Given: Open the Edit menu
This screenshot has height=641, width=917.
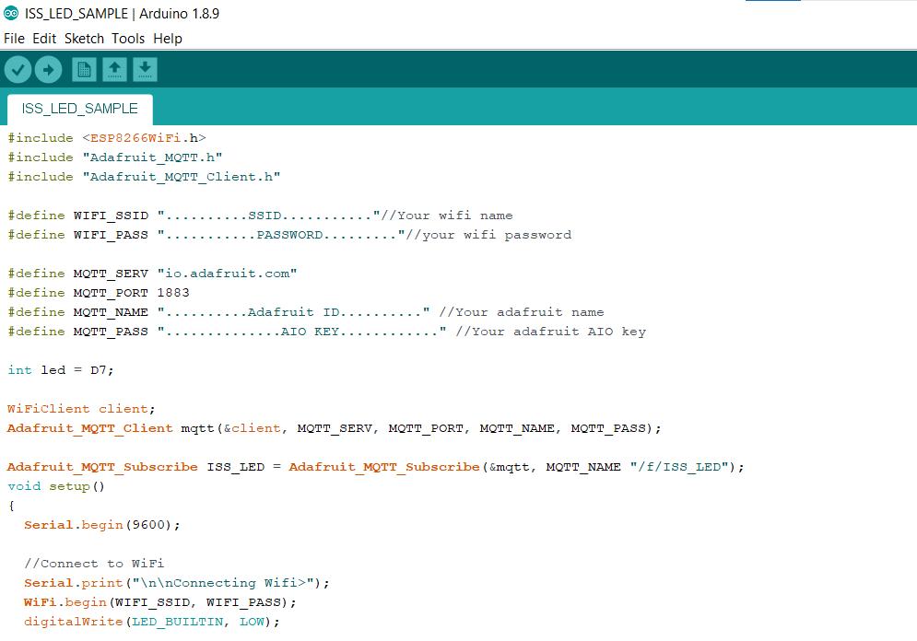Looking at the screenshot, I should click(x=44, y=39).
